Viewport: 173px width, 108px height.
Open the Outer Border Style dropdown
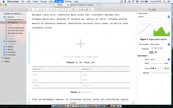point(160,59)
